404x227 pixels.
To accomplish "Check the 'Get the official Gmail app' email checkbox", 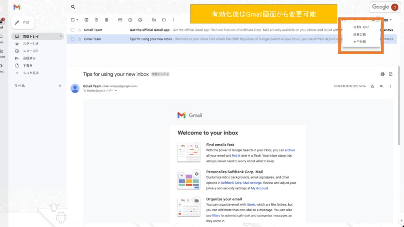I will coord(73,30).
